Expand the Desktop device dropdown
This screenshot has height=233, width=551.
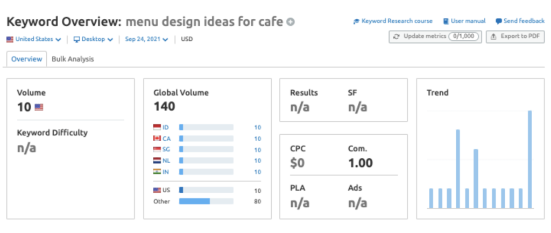click(x=93, y=39)
